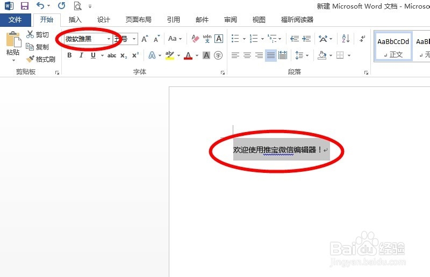Undo the last action

point(40,5)
